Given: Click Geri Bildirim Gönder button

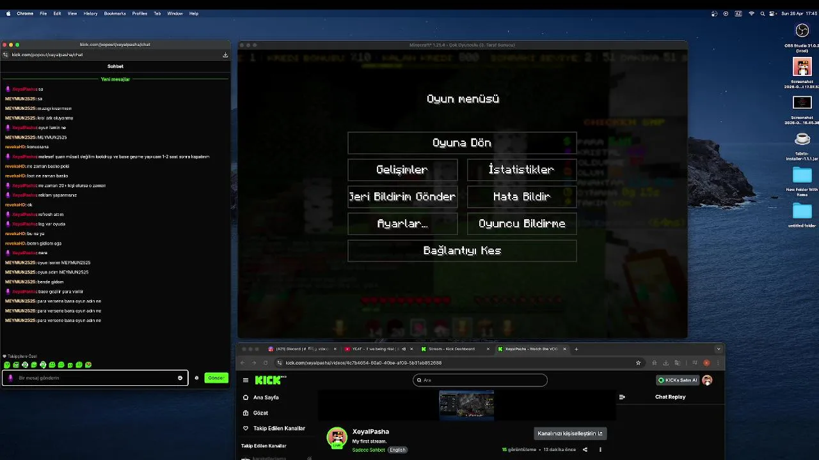Looking at the screenshot, I should pos(402,197).
